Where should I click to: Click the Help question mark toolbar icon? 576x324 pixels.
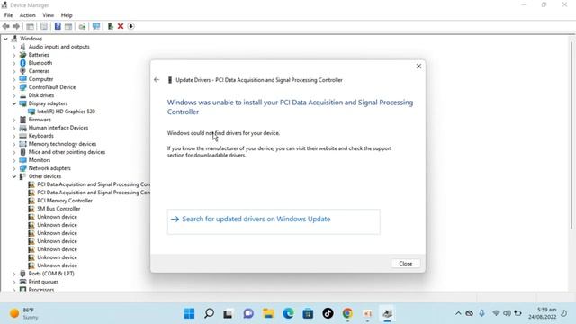(x=58, y=26)
